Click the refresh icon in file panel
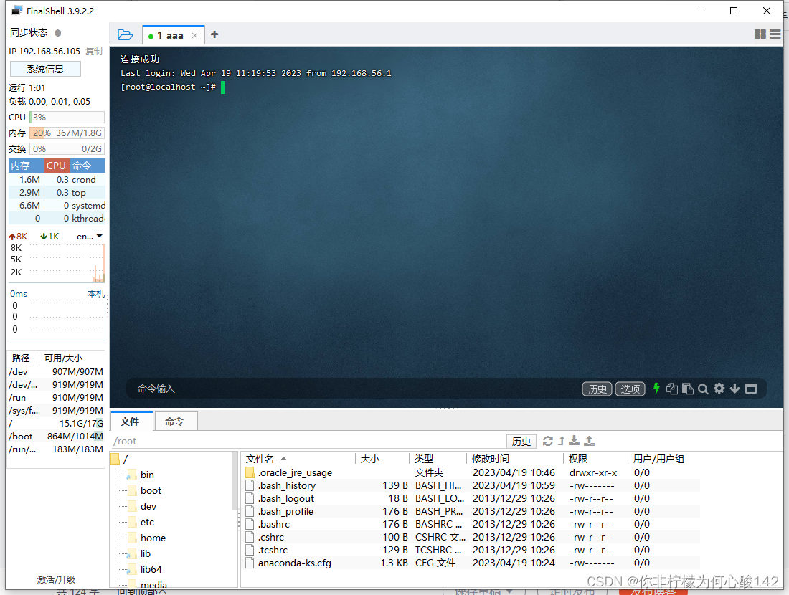Viewport: 789px width, 595px height. click(548, 441)
